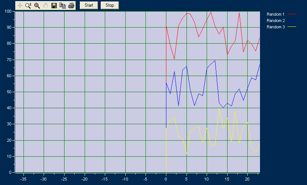Click the 20 label on the x-axis
The image size is (307, 185).
[x=247, y=179]
